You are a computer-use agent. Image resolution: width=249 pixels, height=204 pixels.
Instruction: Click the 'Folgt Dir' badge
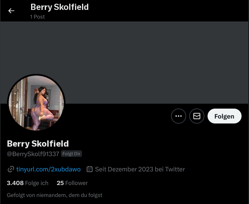point(71,154)
